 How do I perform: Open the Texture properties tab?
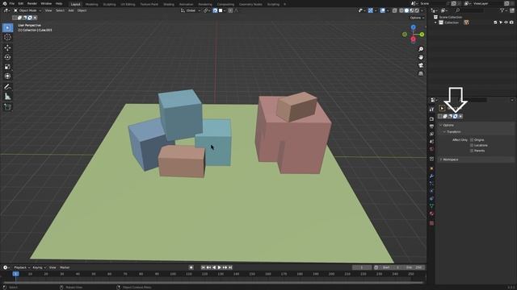point(431,223)
